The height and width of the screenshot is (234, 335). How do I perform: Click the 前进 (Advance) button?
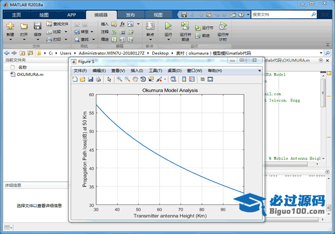pos(202,36)
